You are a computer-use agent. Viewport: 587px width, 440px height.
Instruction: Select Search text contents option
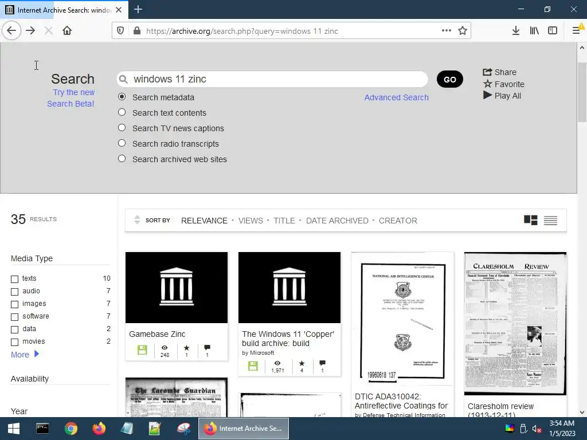click(x=122, y=112)
